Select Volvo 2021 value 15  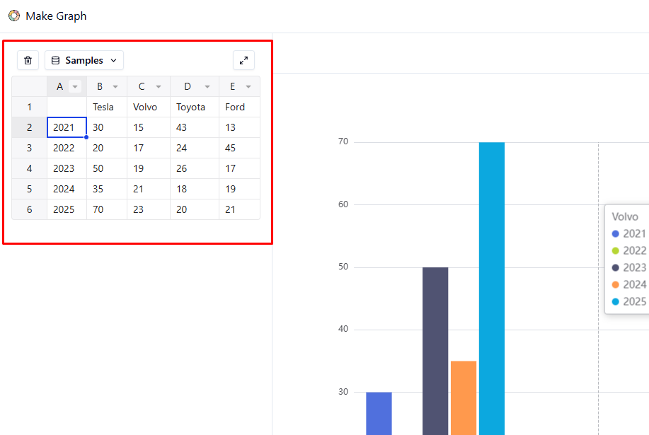point(149,127)
